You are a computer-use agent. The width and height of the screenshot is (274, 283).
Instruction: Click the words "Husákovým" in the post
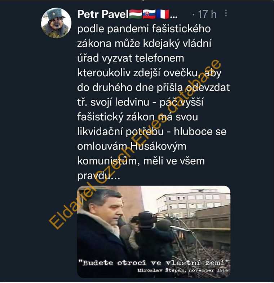[x=158, y=146]
